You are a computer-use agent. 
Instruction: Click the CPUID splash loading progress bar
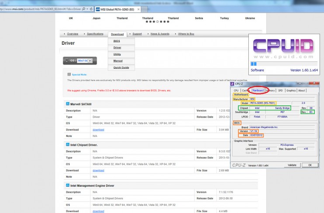click(x=284, y=64)
